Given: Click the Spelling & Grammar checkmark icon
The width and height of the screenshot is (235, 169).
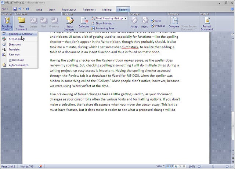Looking at the screenshot, I should (4, 34).
